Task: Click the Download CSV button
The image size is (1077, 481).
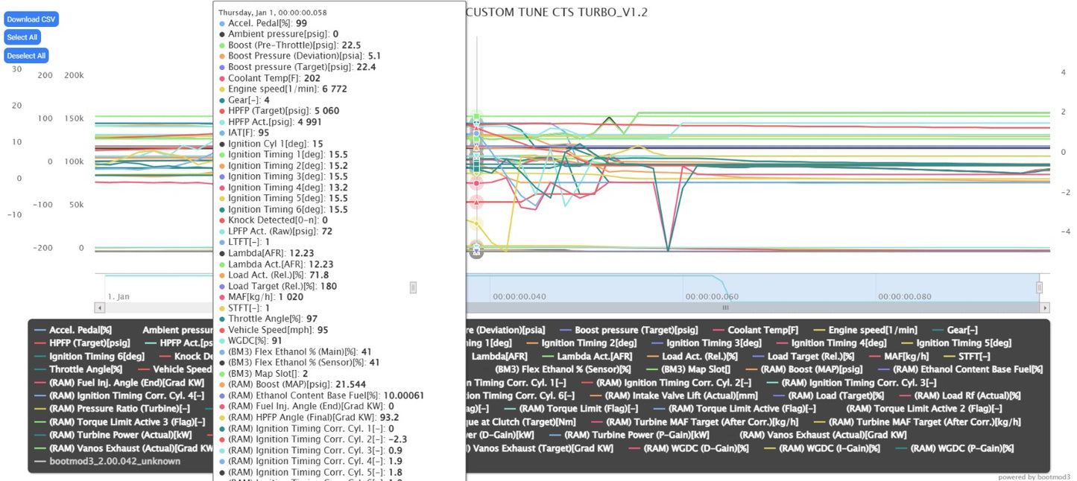Action: [x=31, y=19]
